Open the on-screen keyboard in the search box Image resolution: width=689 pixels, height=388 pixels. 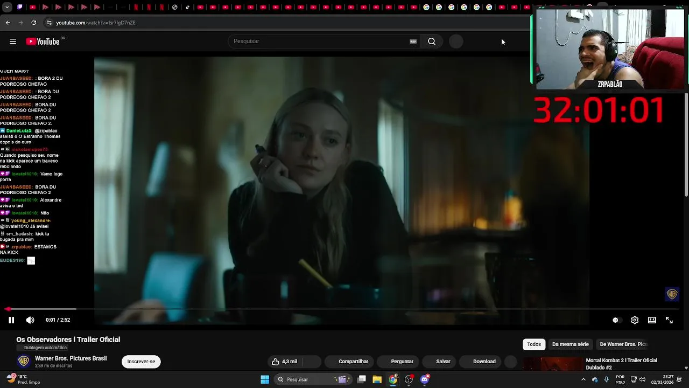[413, 41]
